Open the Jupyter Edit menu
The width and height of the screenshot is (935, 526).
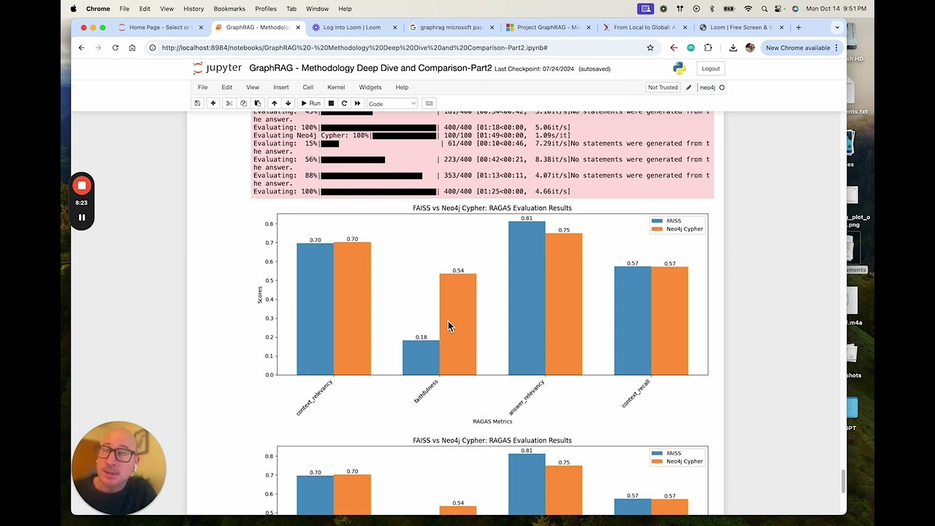click(227, 87)
